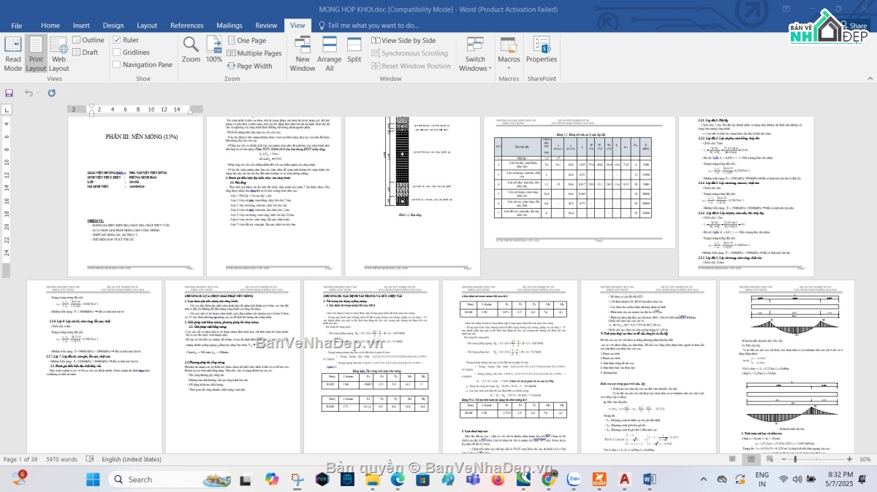
Task: Split the document window
Action: pyautogui.click(x=354, y=50)
